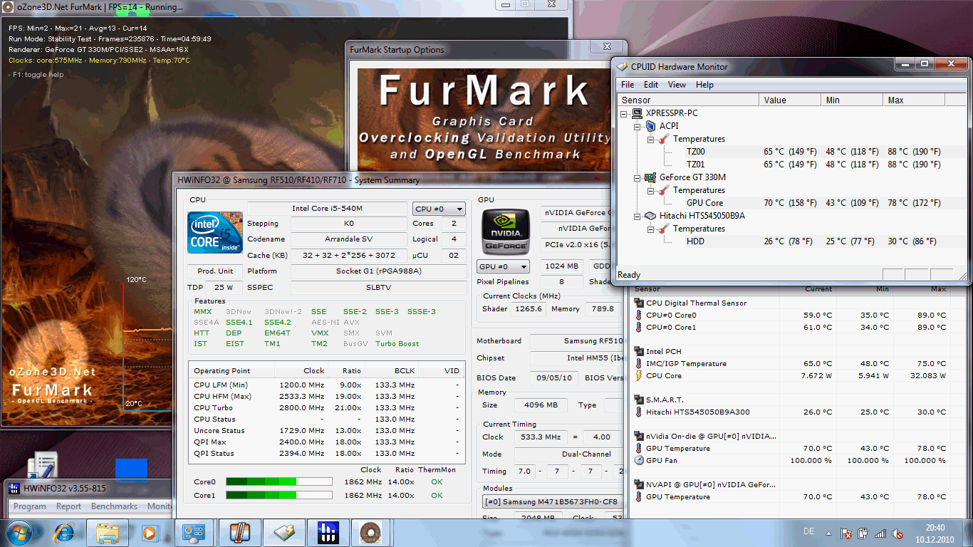
Task: Collapse Temperatures node under GeForce GT 330M
Action: point(651,190)
